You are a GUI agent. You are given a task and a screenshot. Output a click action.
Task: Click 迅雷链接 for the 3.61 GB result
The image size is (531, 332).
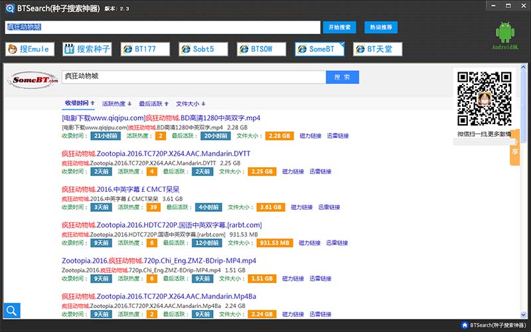(x=329, y=207)
